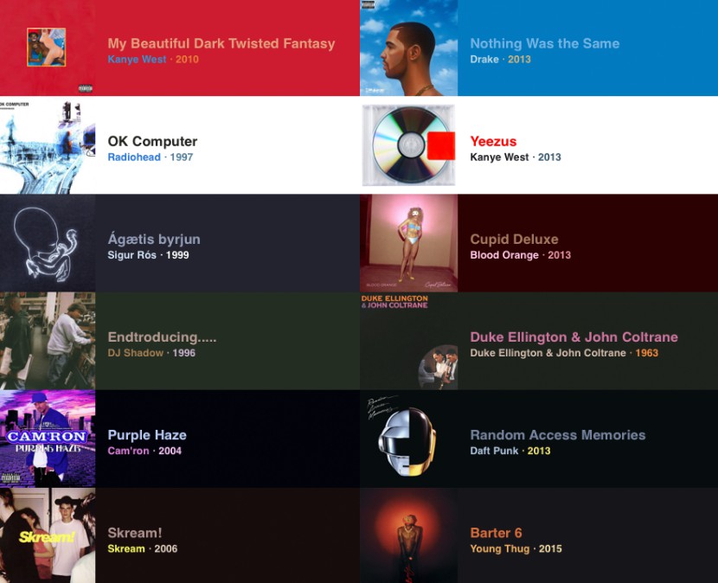
Task: Open the Yeezus album title
Action: [493, 141]
